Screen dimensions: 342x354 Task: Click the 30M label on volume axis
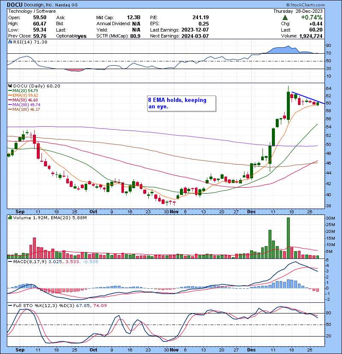[330, 218]
